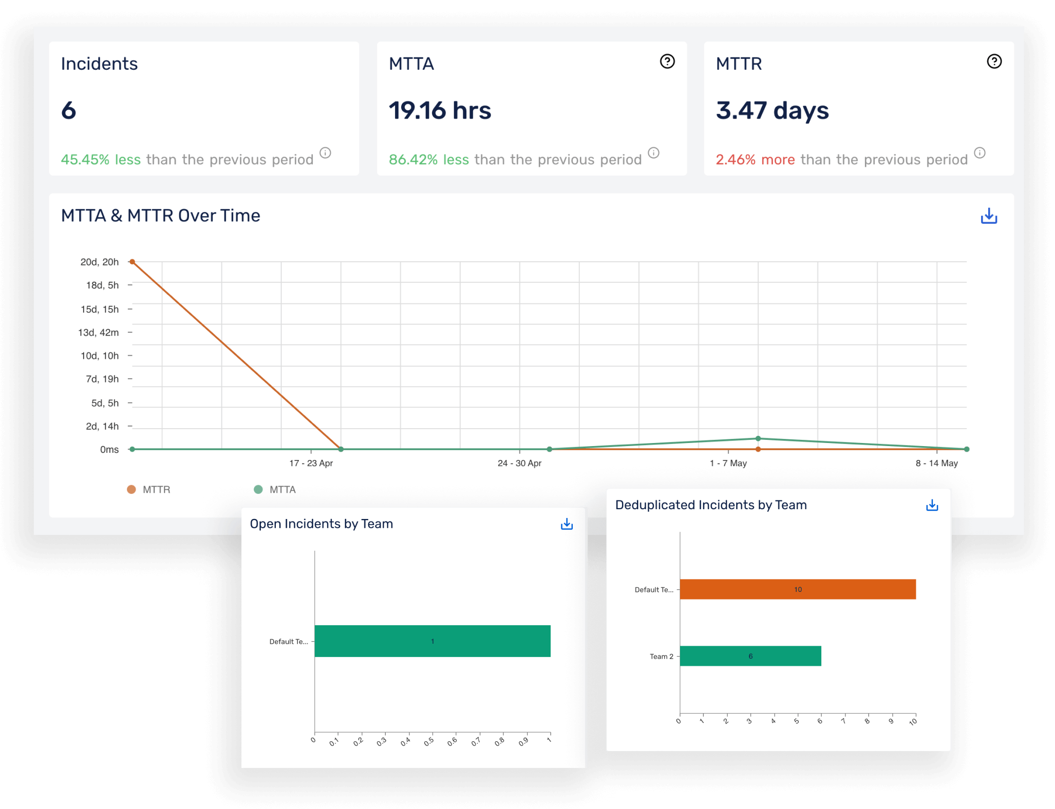This screenshot has height=809, width=1055.
Task: Click the '1 - 7 May' axis label
Action: coord(728,463)
